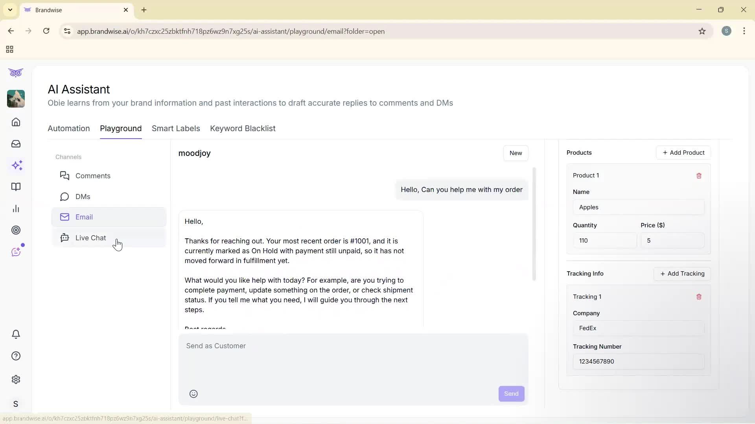This screenshot has width=755, height=424.
Task: Open the emoji picker in reply box
Action: pyautogui.click(x=193, y=394)
